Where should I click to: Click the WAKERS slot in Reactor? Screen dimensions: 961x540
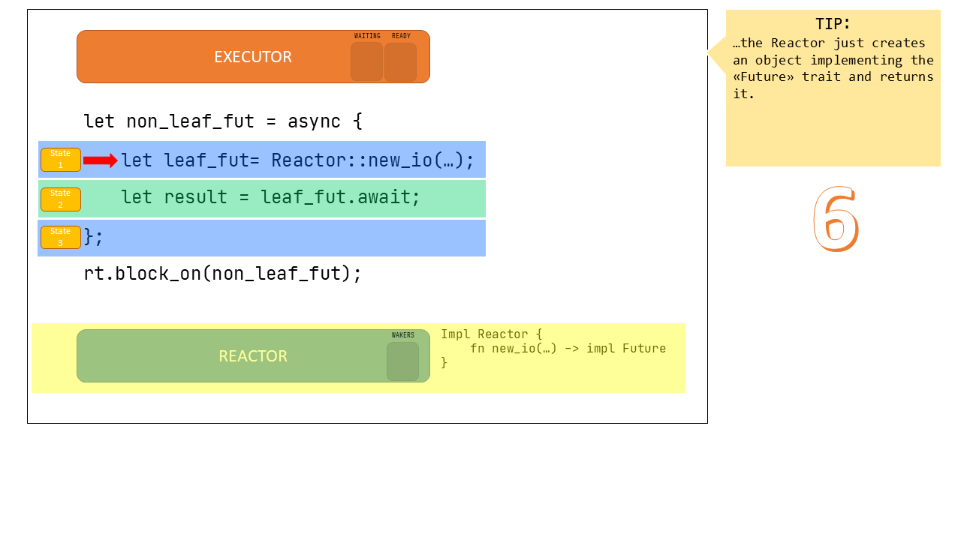[402, 361]
